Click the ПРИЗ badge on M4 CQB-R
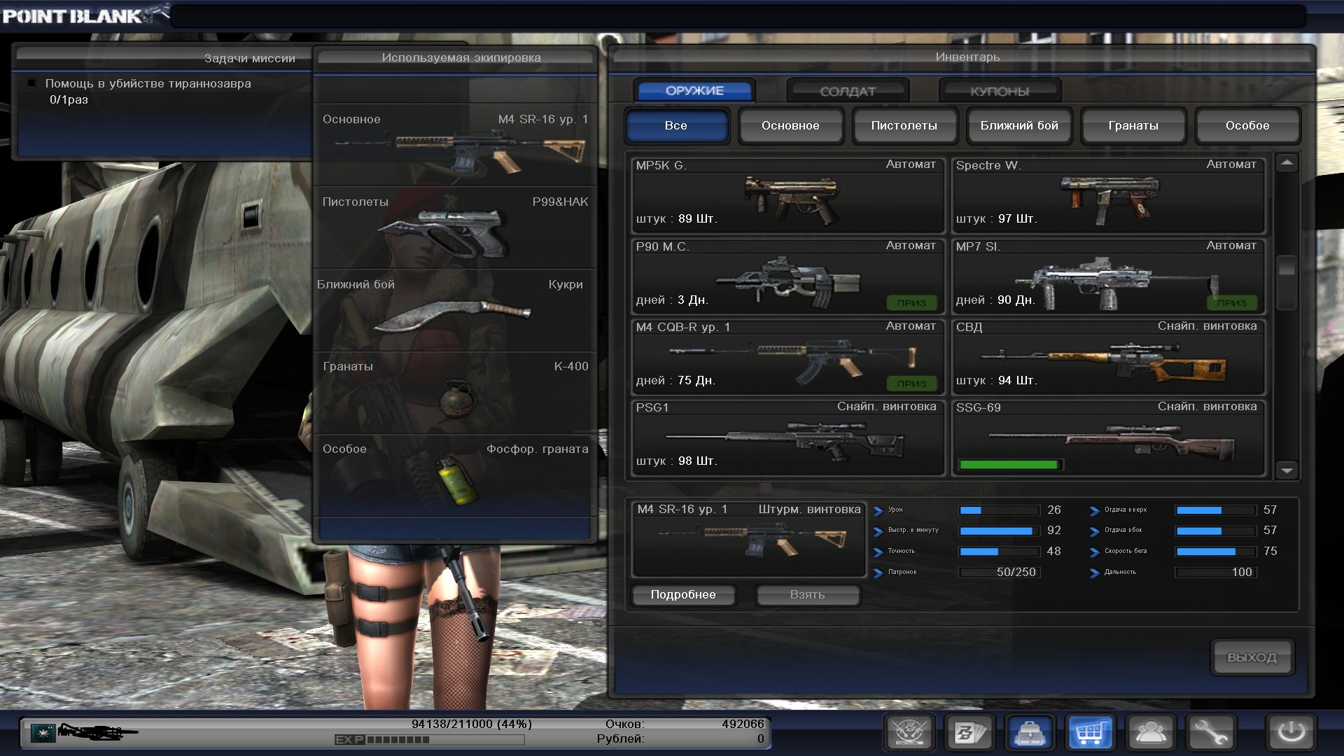 [x=911, y=383]
